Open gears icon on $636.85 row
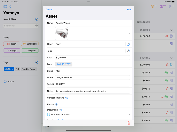Image resolution: width=177 pixels, height=132 pixels. pos(166,73)
